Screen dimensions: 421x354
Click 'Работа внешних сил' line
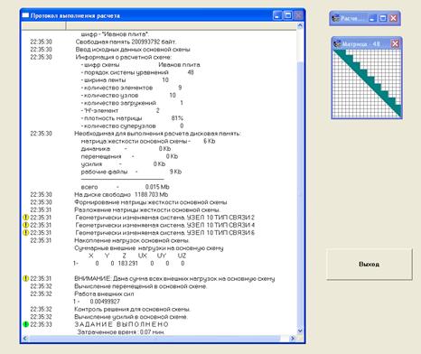click(104, 293)
